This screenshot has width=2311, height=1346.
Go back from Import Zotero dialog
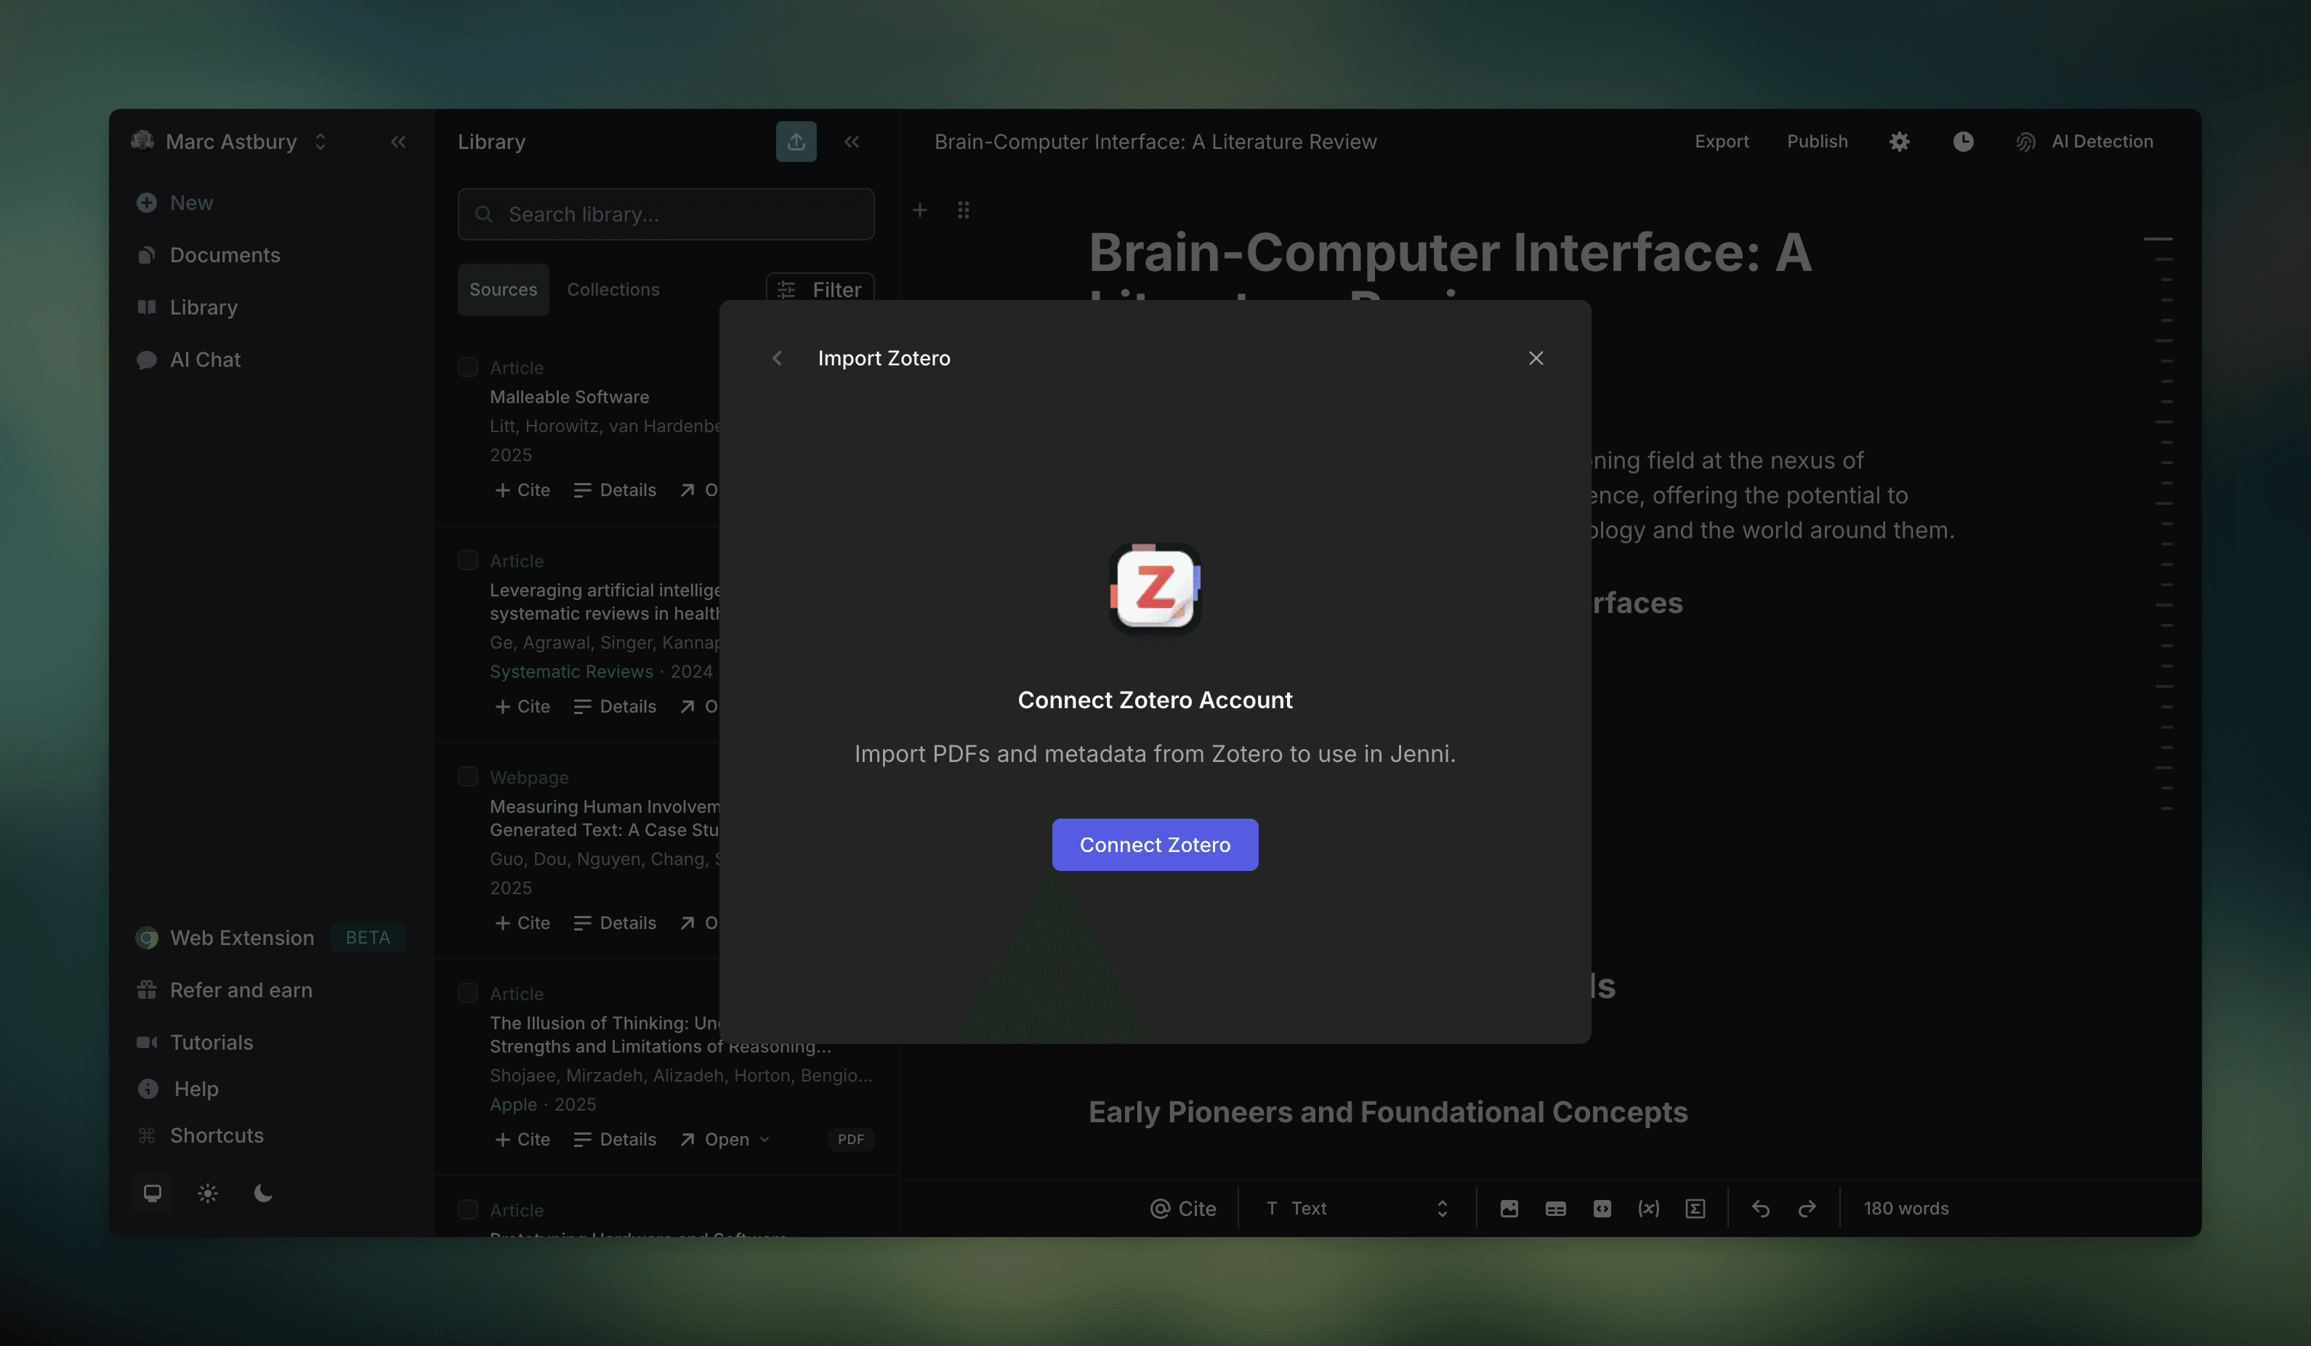(777, 359)
